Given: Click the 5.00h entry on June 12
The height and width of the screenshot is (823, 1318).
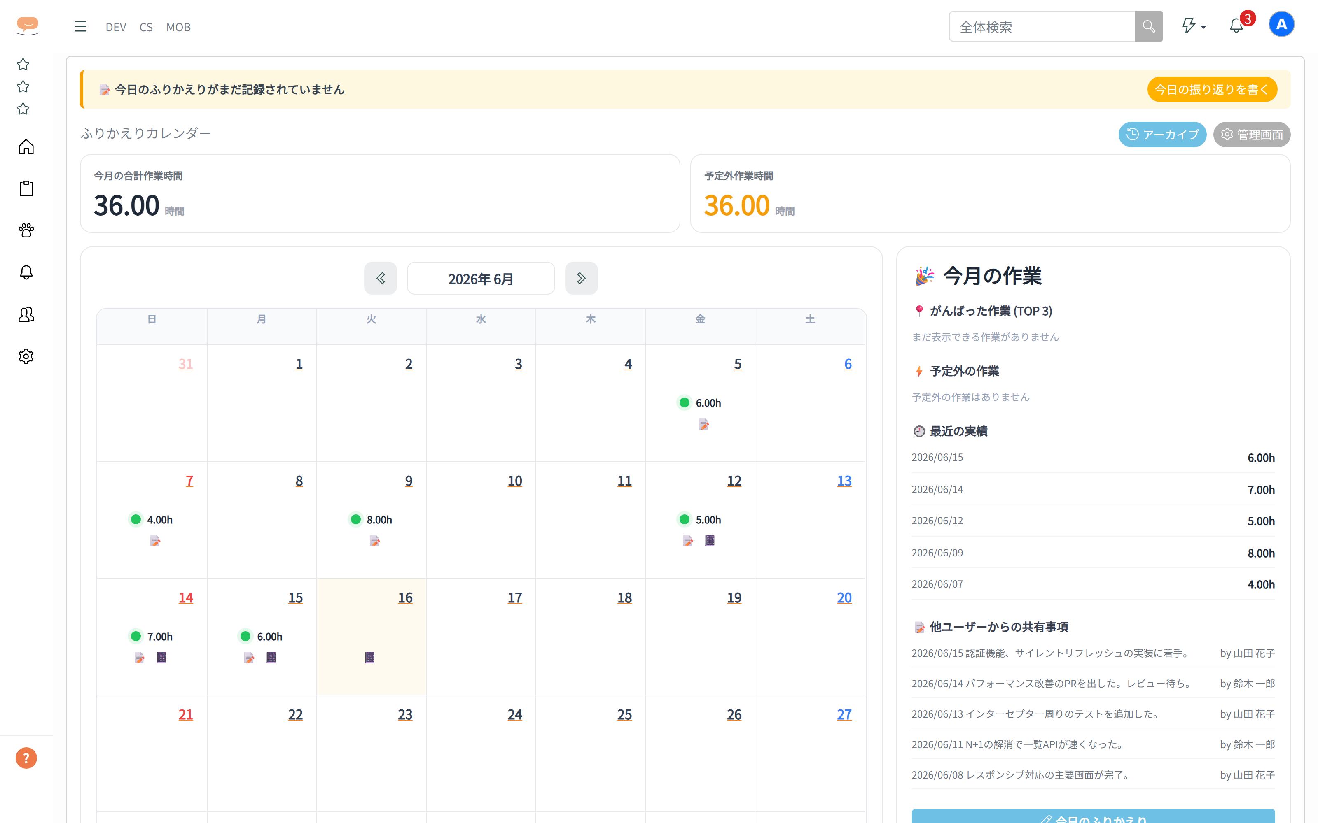Looking at the screenshot, I should (699, 520).
